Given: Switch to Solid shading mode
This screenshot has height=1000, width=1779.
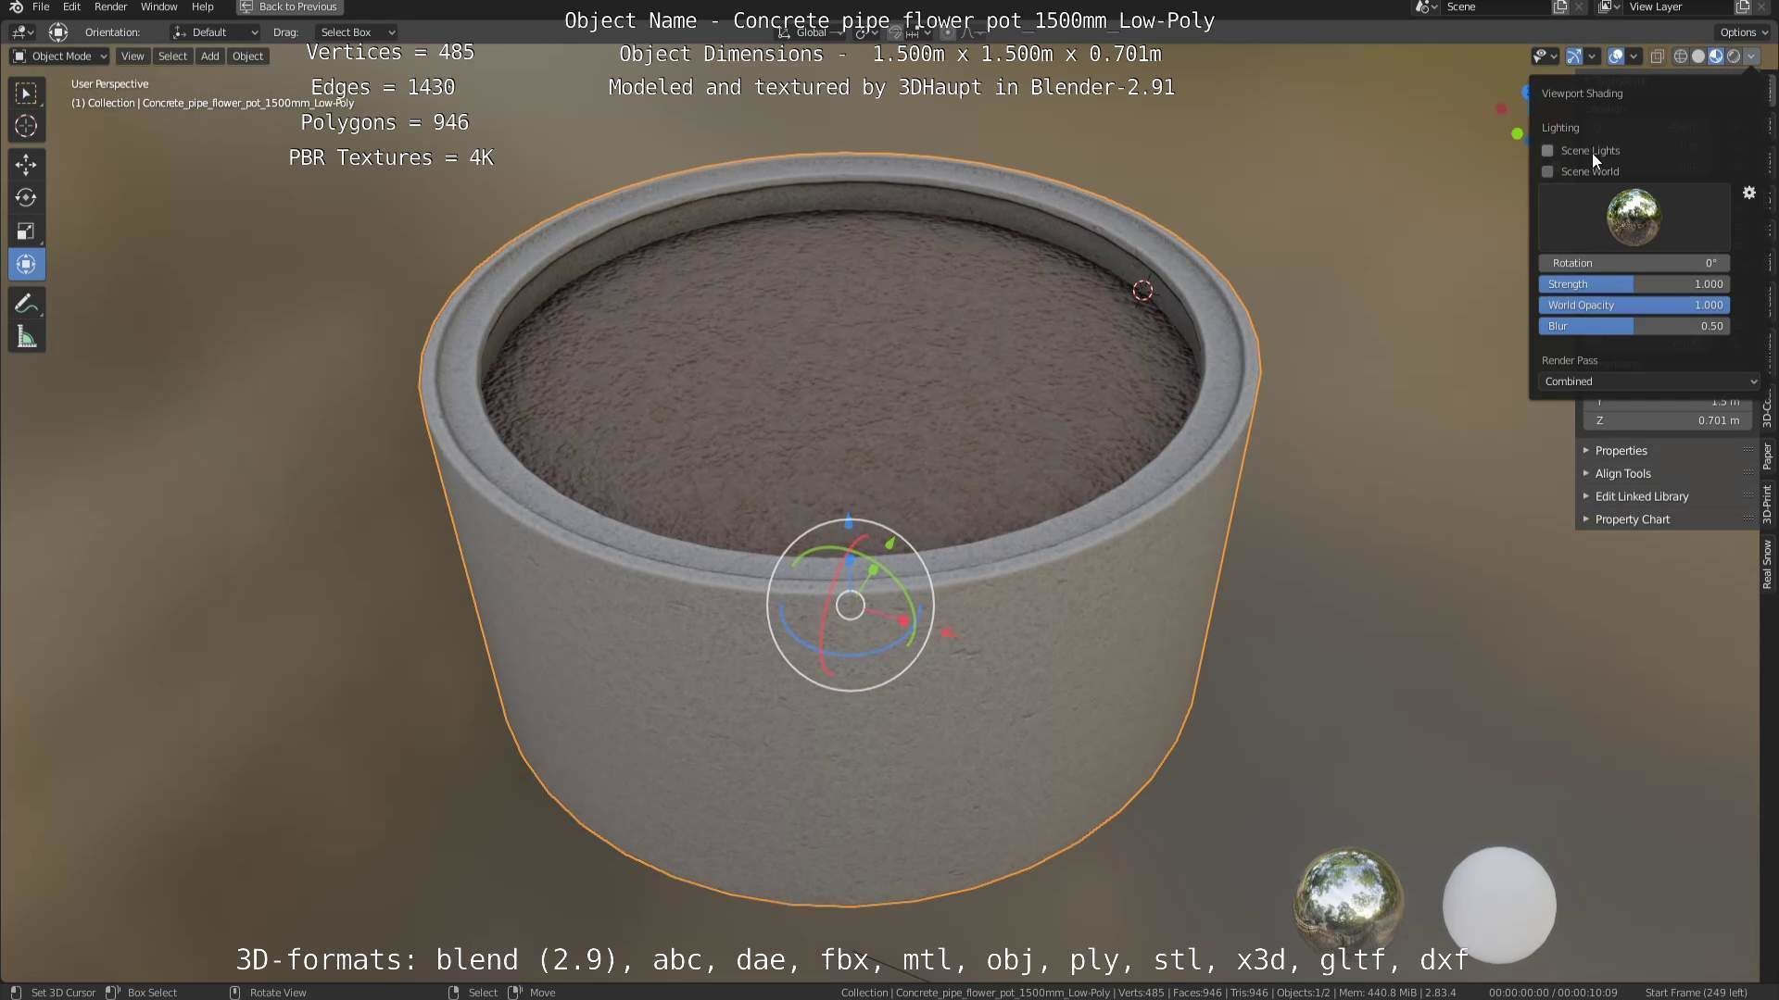Looking at the screenshot, I should tap(1698, 56).
